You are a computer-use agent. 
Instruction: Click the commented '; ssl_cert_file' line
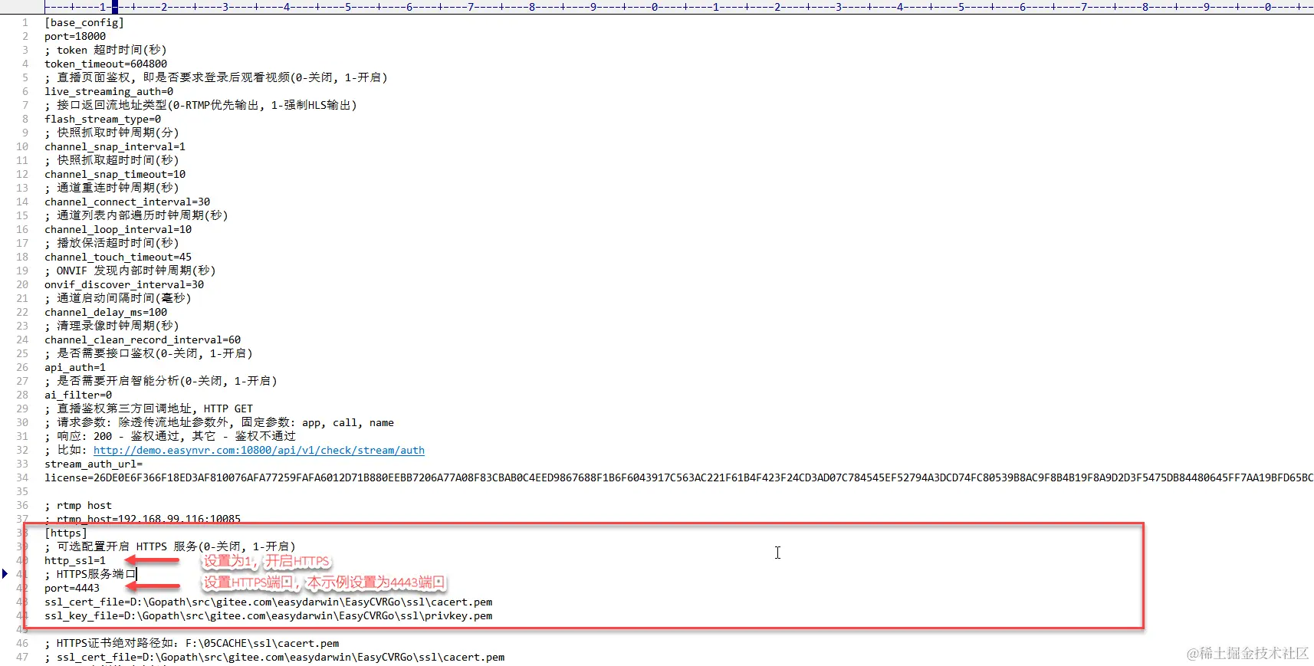coord(274,658)
